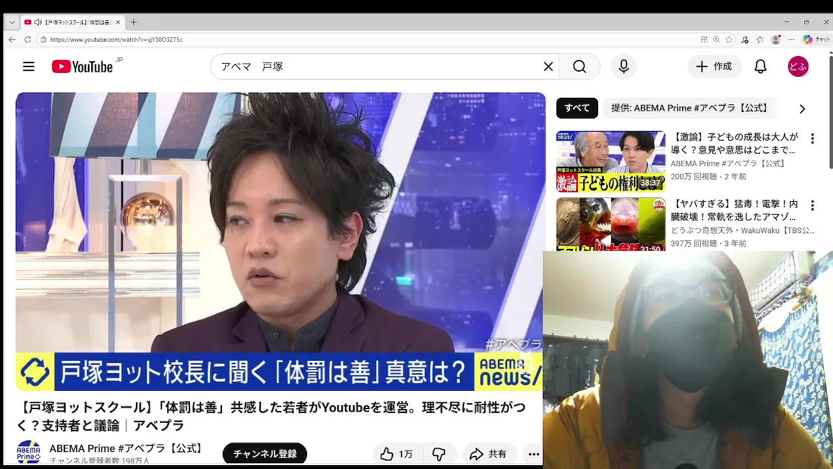Image resolution: width=833 pixels, height=469 pixels.
Task: Open the YouTube guide hamburger menu
Action: [29, 66]
